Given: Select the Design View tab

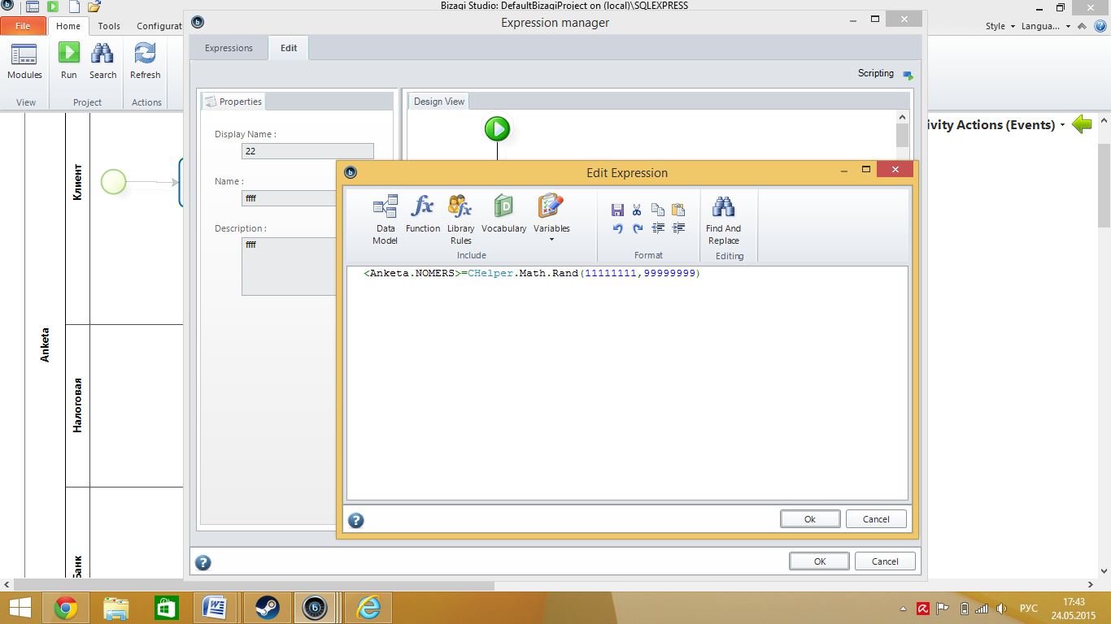Looking at the screenshot, I should pos(439,102).
